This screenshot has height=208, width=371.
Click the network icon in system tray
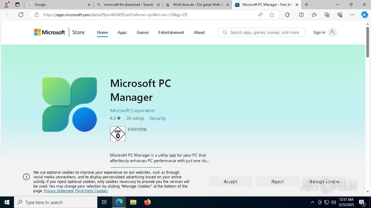327,202
